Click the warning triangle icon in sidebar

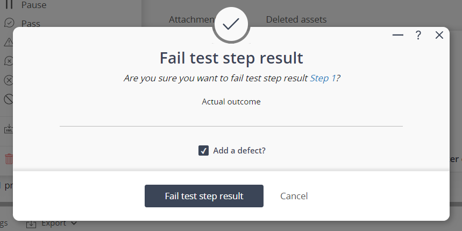[9, 42]
